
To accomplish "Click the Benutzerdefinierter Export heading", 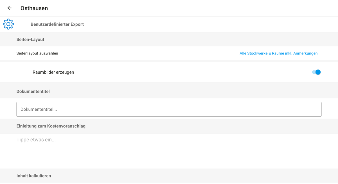I will tap(57, 24).
